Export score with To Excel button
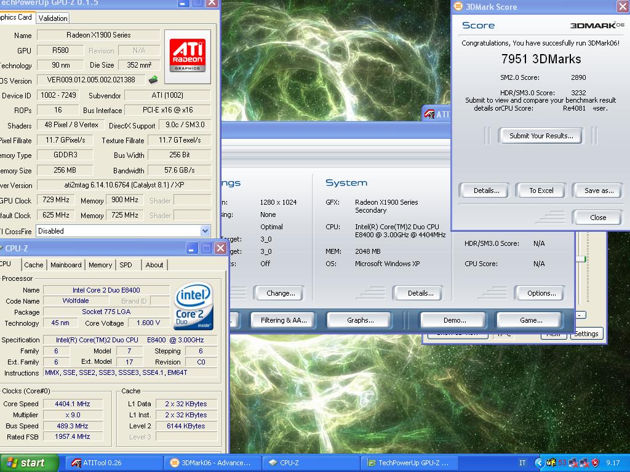 tap(541, 191)
